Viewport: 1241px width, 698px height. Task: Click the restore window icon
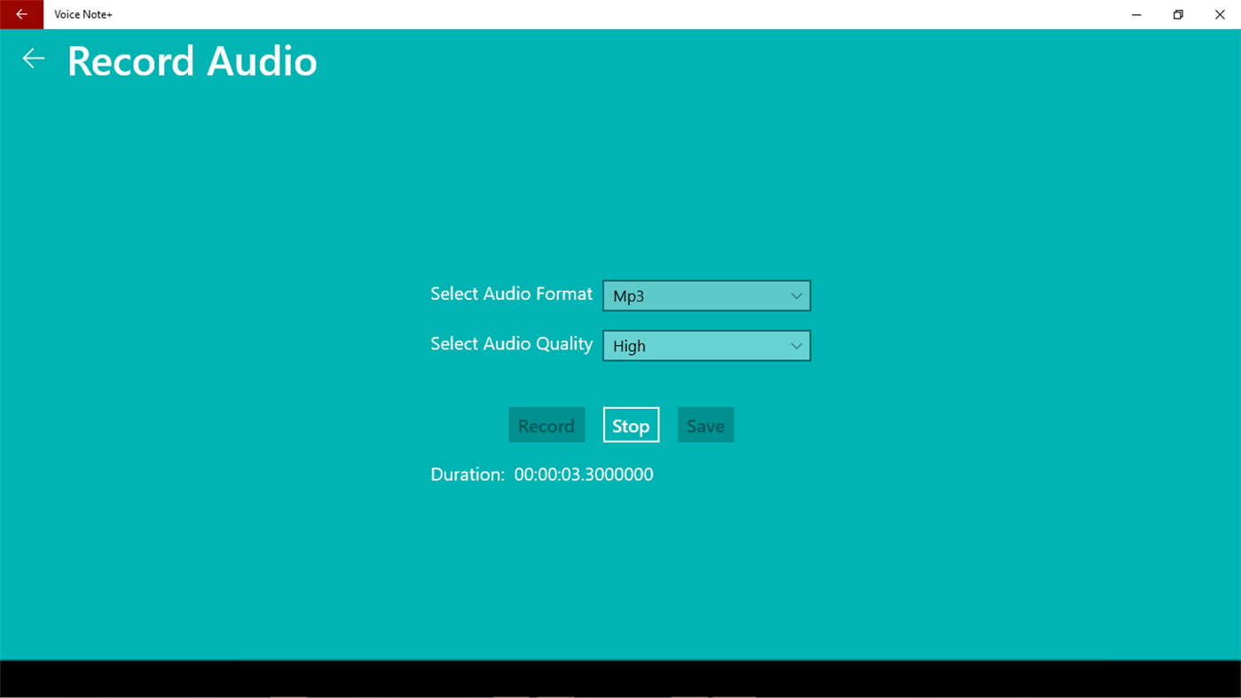(x=1177, y=14)
